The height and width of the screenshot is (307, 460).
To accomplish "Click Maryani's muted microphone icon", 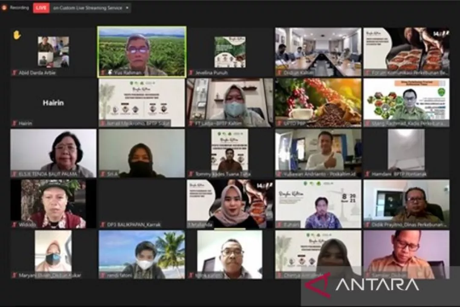I will coord(14,275).
